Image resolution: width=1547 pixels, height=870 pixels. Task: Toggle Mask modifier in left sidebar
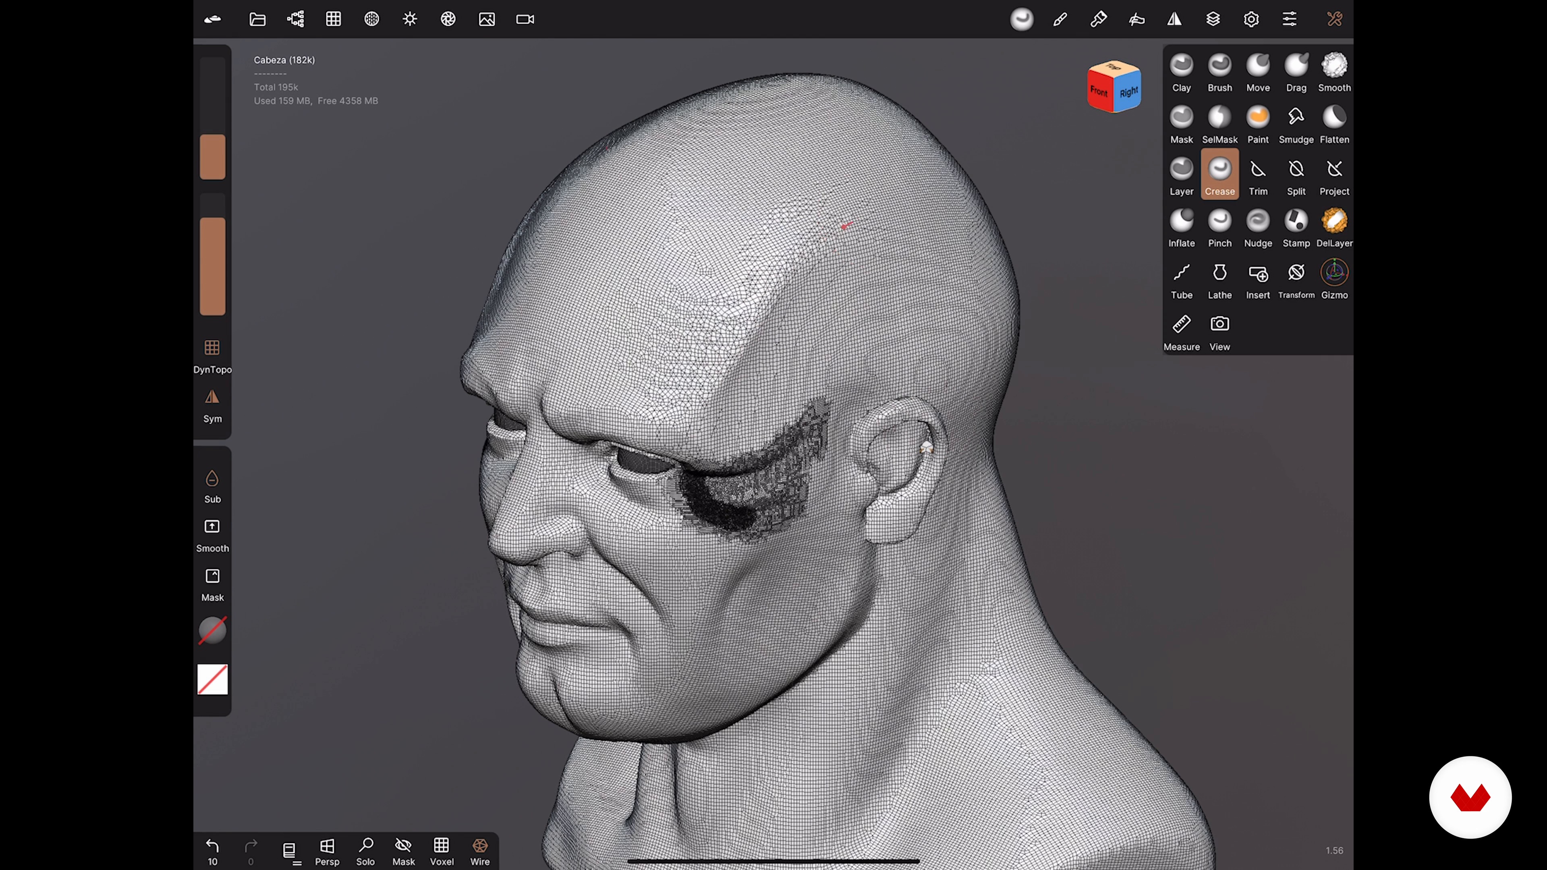(x=212, y=584)
